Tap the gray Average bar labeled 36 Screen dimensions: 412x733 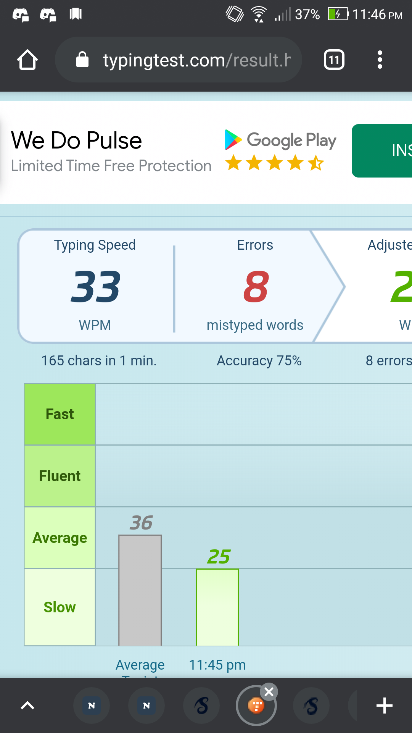pos(140,590)
